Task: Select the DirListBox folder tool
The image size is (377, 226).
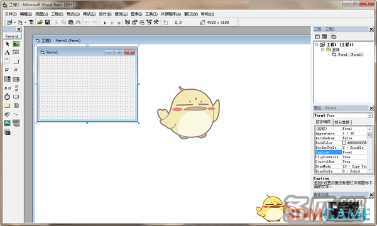Action: click(7, 105)
